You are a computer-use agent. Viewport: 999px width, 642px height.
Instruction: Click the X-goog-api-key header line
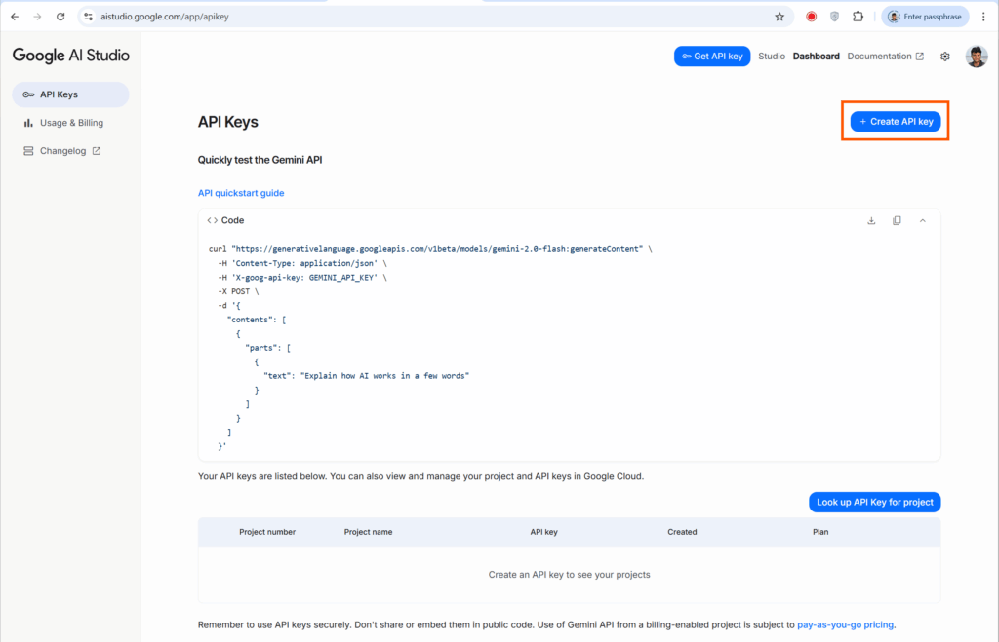click(302, 278)
